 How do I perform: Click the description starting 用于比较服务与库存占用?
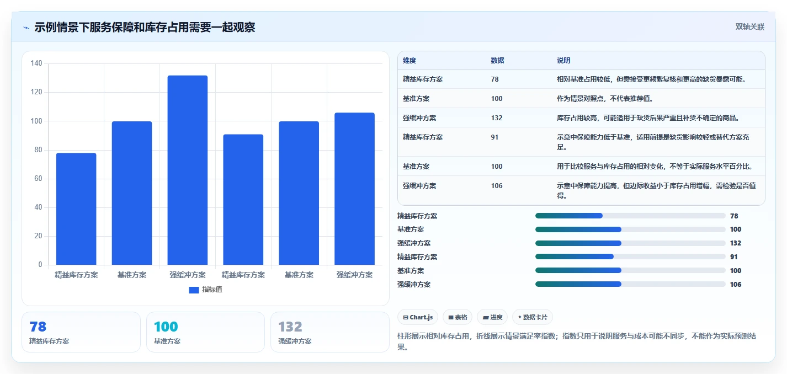coord(655,167)
